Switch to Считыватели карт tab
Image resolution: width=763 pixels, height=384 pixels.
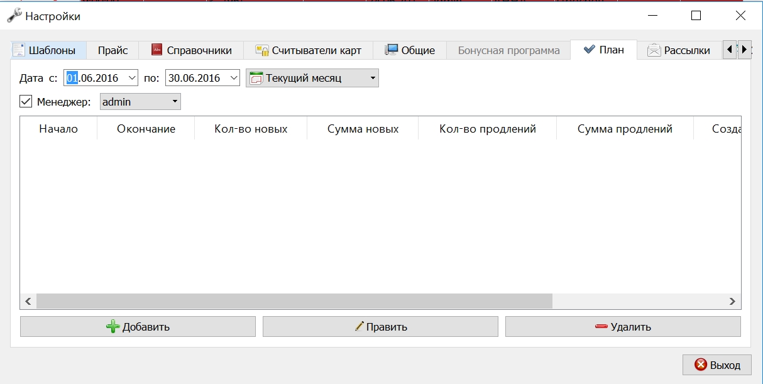pos(308,50)
